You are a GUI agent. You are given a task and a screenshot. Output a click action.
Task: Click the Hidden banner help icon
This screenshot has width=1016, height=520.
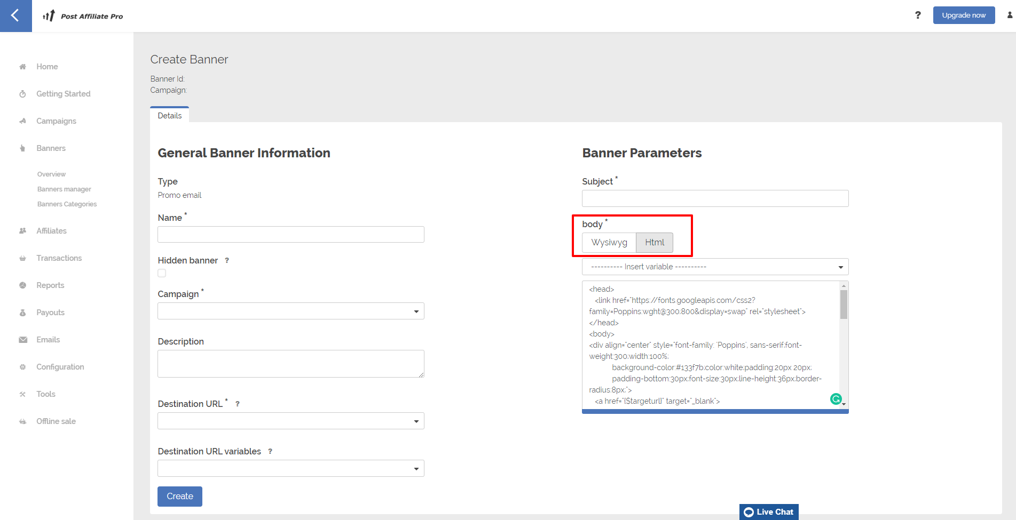[x=227, y=260]
